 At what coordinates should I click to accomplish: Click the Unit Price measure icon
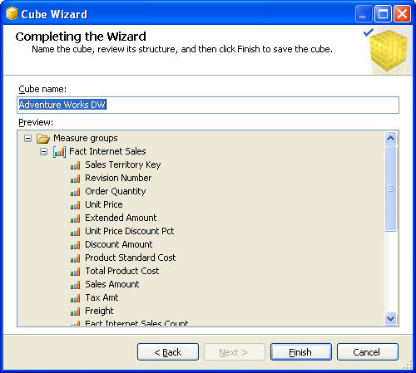click(x=75, y=205)
